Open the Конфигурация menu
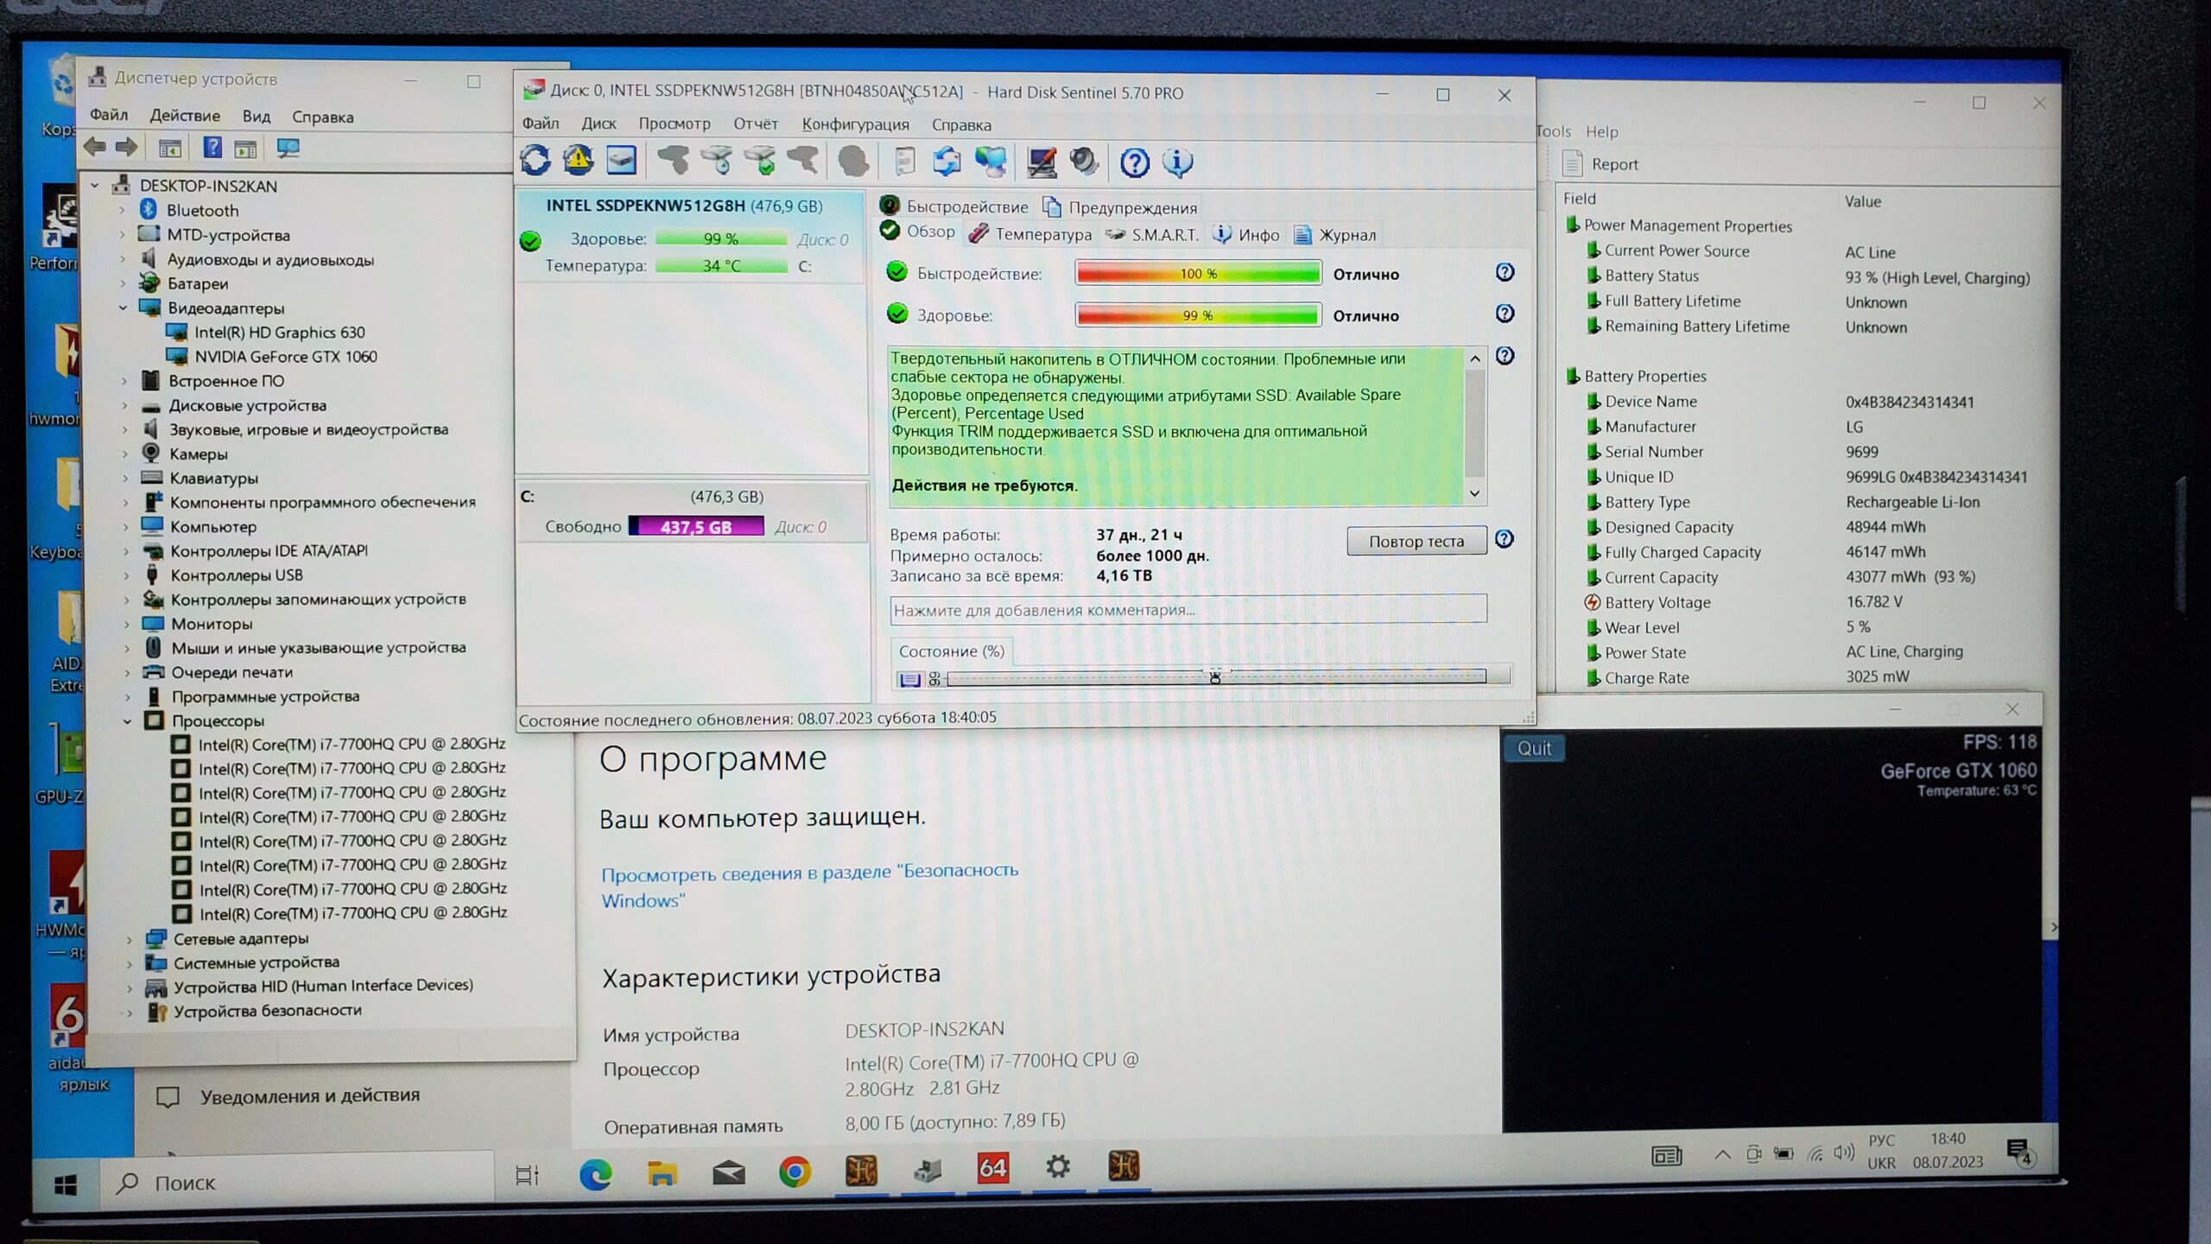The width and height of the screenshot is (2211, 1244). coord(855,124)
